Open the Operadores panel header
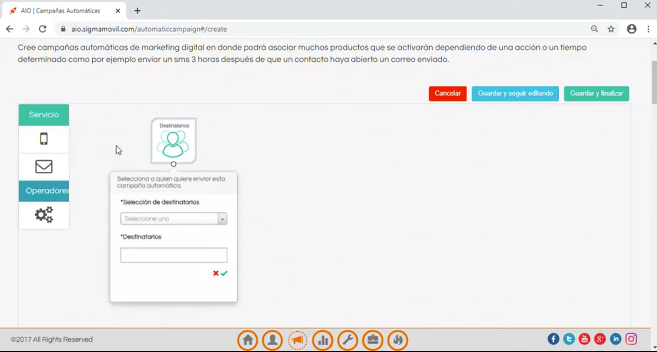 click(x=44, y=191)
